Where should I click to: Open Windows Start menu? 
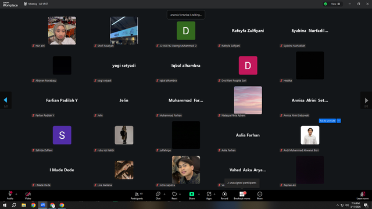coord(5,205)
